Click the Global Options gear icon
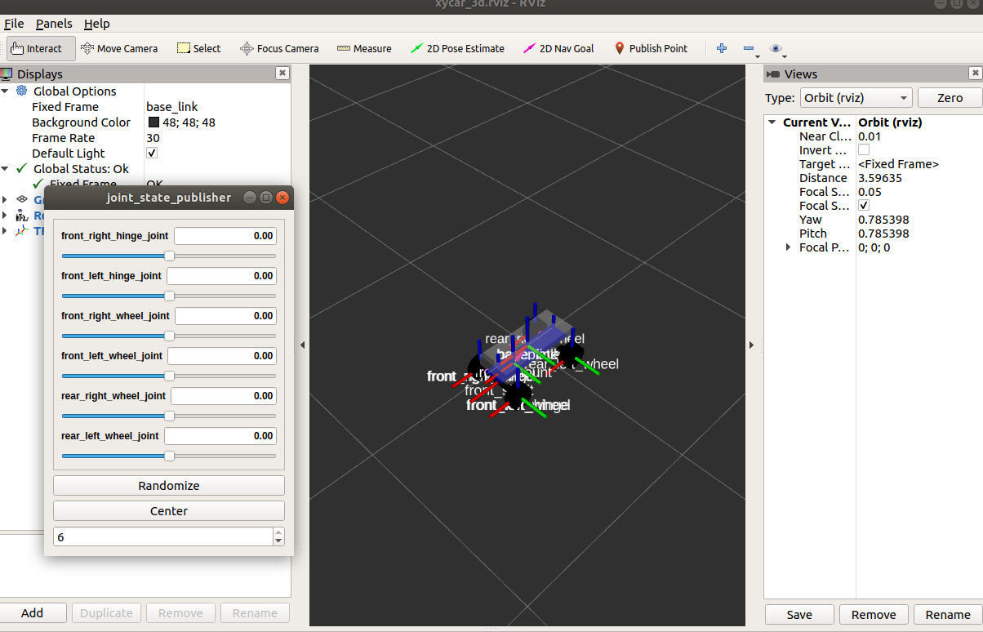This screenshot has height=632, width=983. tap(22, 91)
